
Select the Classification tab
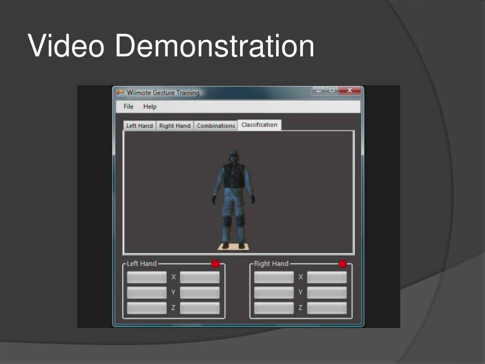[x=259, y=125]
